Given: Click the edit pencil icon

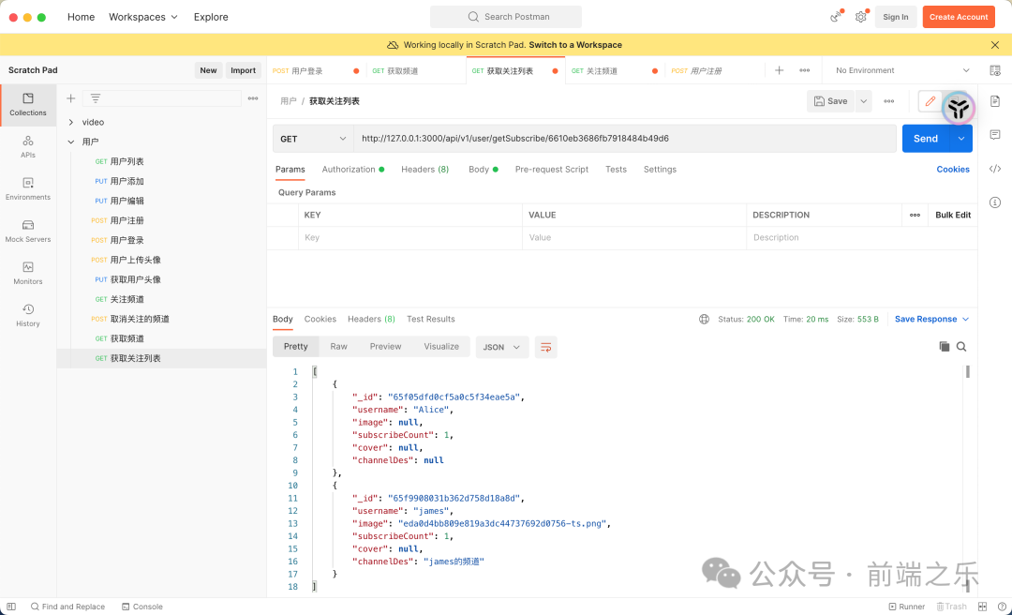Looking at the screenshot, I should click(930, 101).
